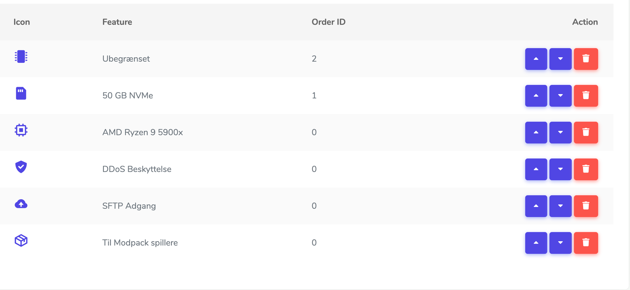Select the Feature column header
This screenshot has height=290, width=630.
coord(117,22)
